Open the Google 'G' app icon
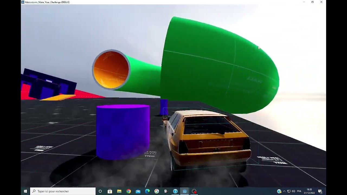Image resolution: width=347 pixels, height=195 pixels. (x=157, y=191)
